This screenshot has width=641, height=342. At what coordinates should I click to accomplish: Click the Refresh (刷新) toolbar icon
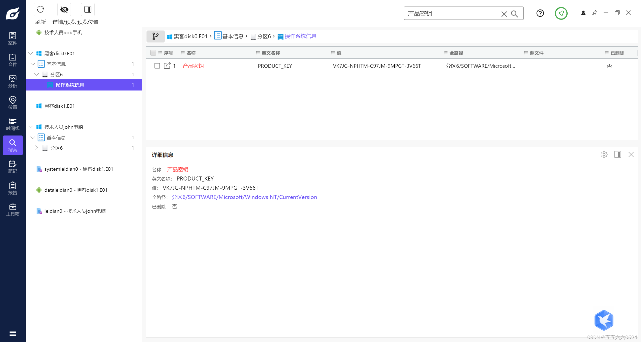click(x=40, y=9)
